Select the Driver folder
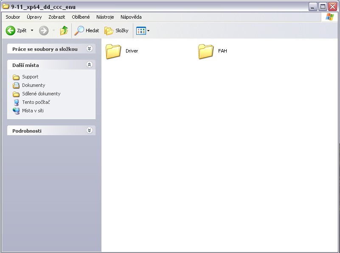Image resolution: width=340 pixels, height=253 pixels. point(114,51)
